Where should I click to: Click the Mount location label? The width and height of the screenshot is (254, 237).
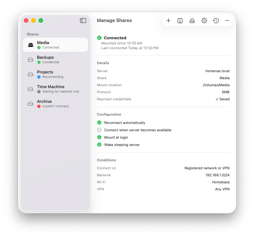[x=109, y=85]
